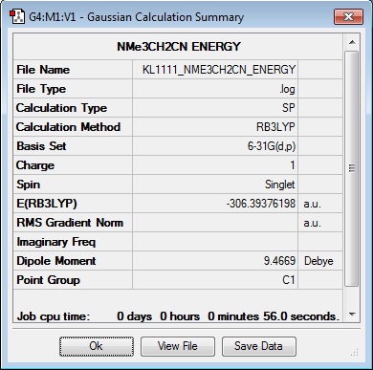Click the window resize grip corner
Image resolution: width=373 pixels, height=370 pixels.
pos(355,352)
